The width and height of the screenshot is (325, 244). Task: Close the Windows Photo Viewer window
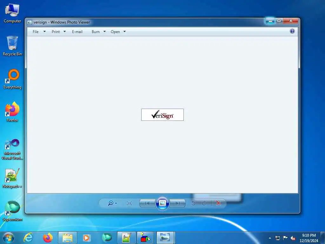pos(291,21)
